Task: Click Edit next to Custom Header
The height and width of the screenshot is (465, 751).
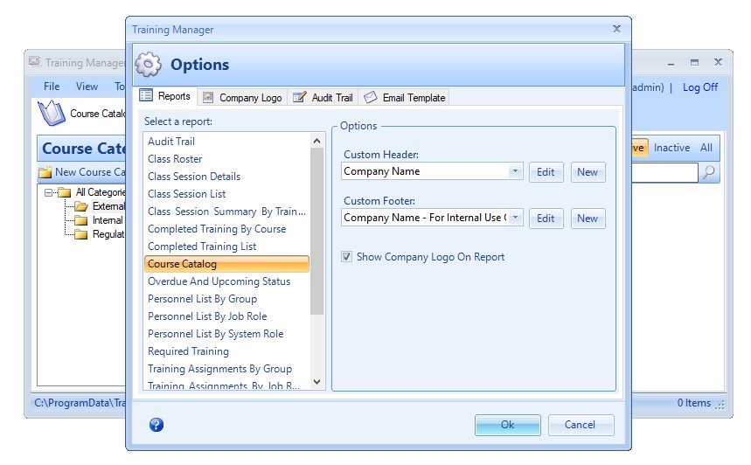Action: click(546, 172)
